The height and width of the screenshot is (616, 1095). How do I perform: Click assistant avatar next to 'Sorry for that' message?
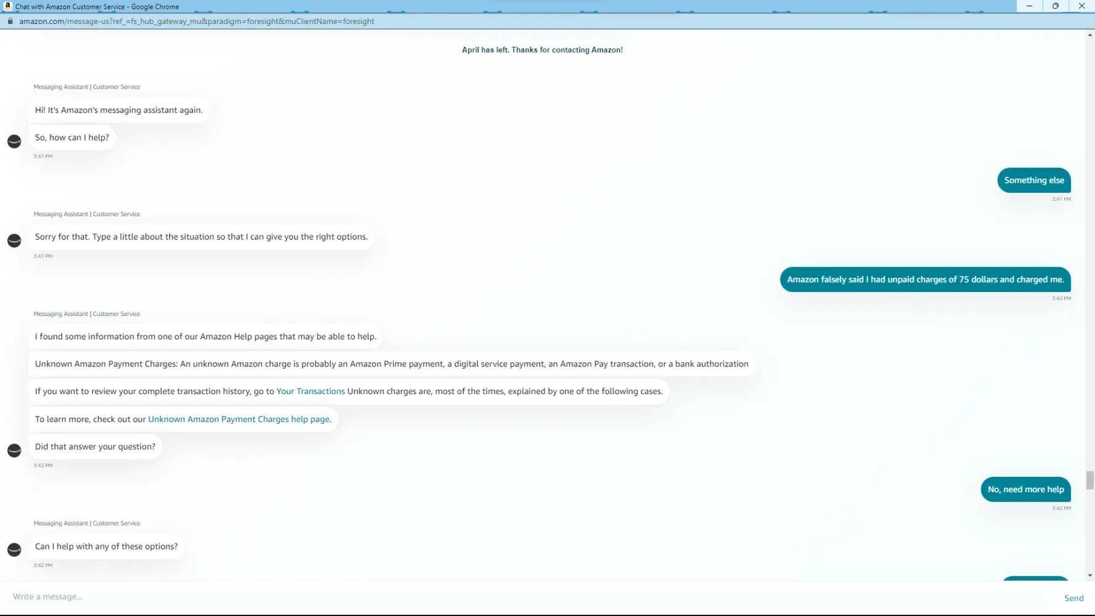point(14,241)
